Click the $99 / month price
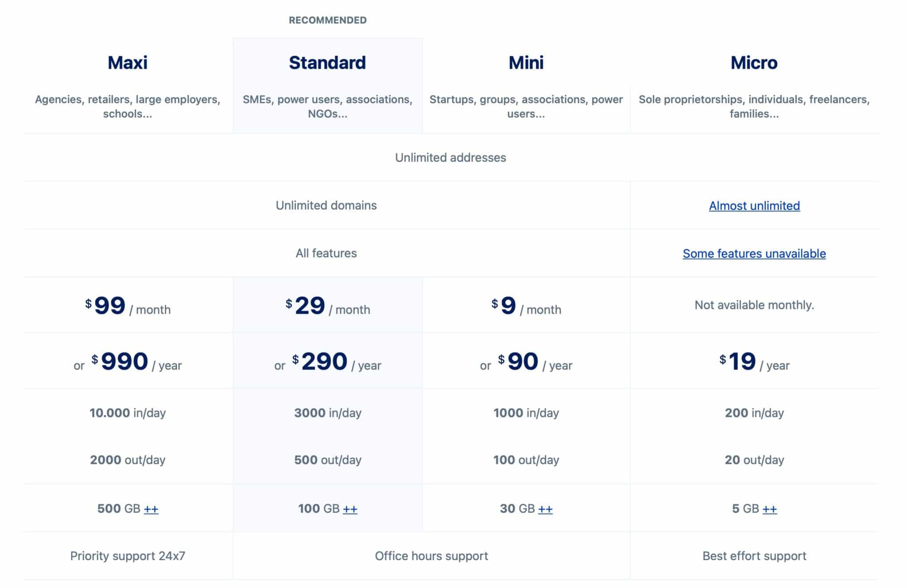 128,306
